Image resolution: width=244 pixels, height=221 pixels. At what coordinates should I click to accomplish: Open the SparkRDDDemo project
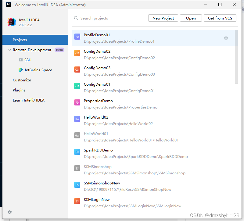pos(153,153)
